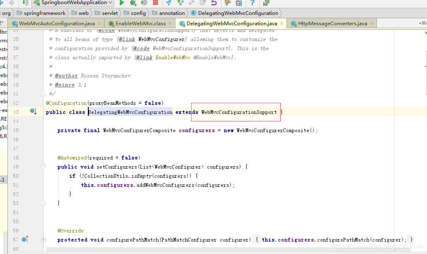The width and height of the screenshot is (427, 254).
Task: Click the green Run button
Action: [x=122, y=3]
